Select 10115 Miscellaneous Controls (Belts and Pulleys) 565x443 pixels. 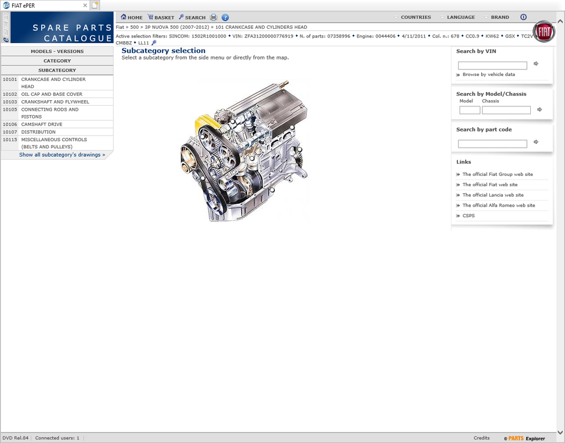[57, 143]
